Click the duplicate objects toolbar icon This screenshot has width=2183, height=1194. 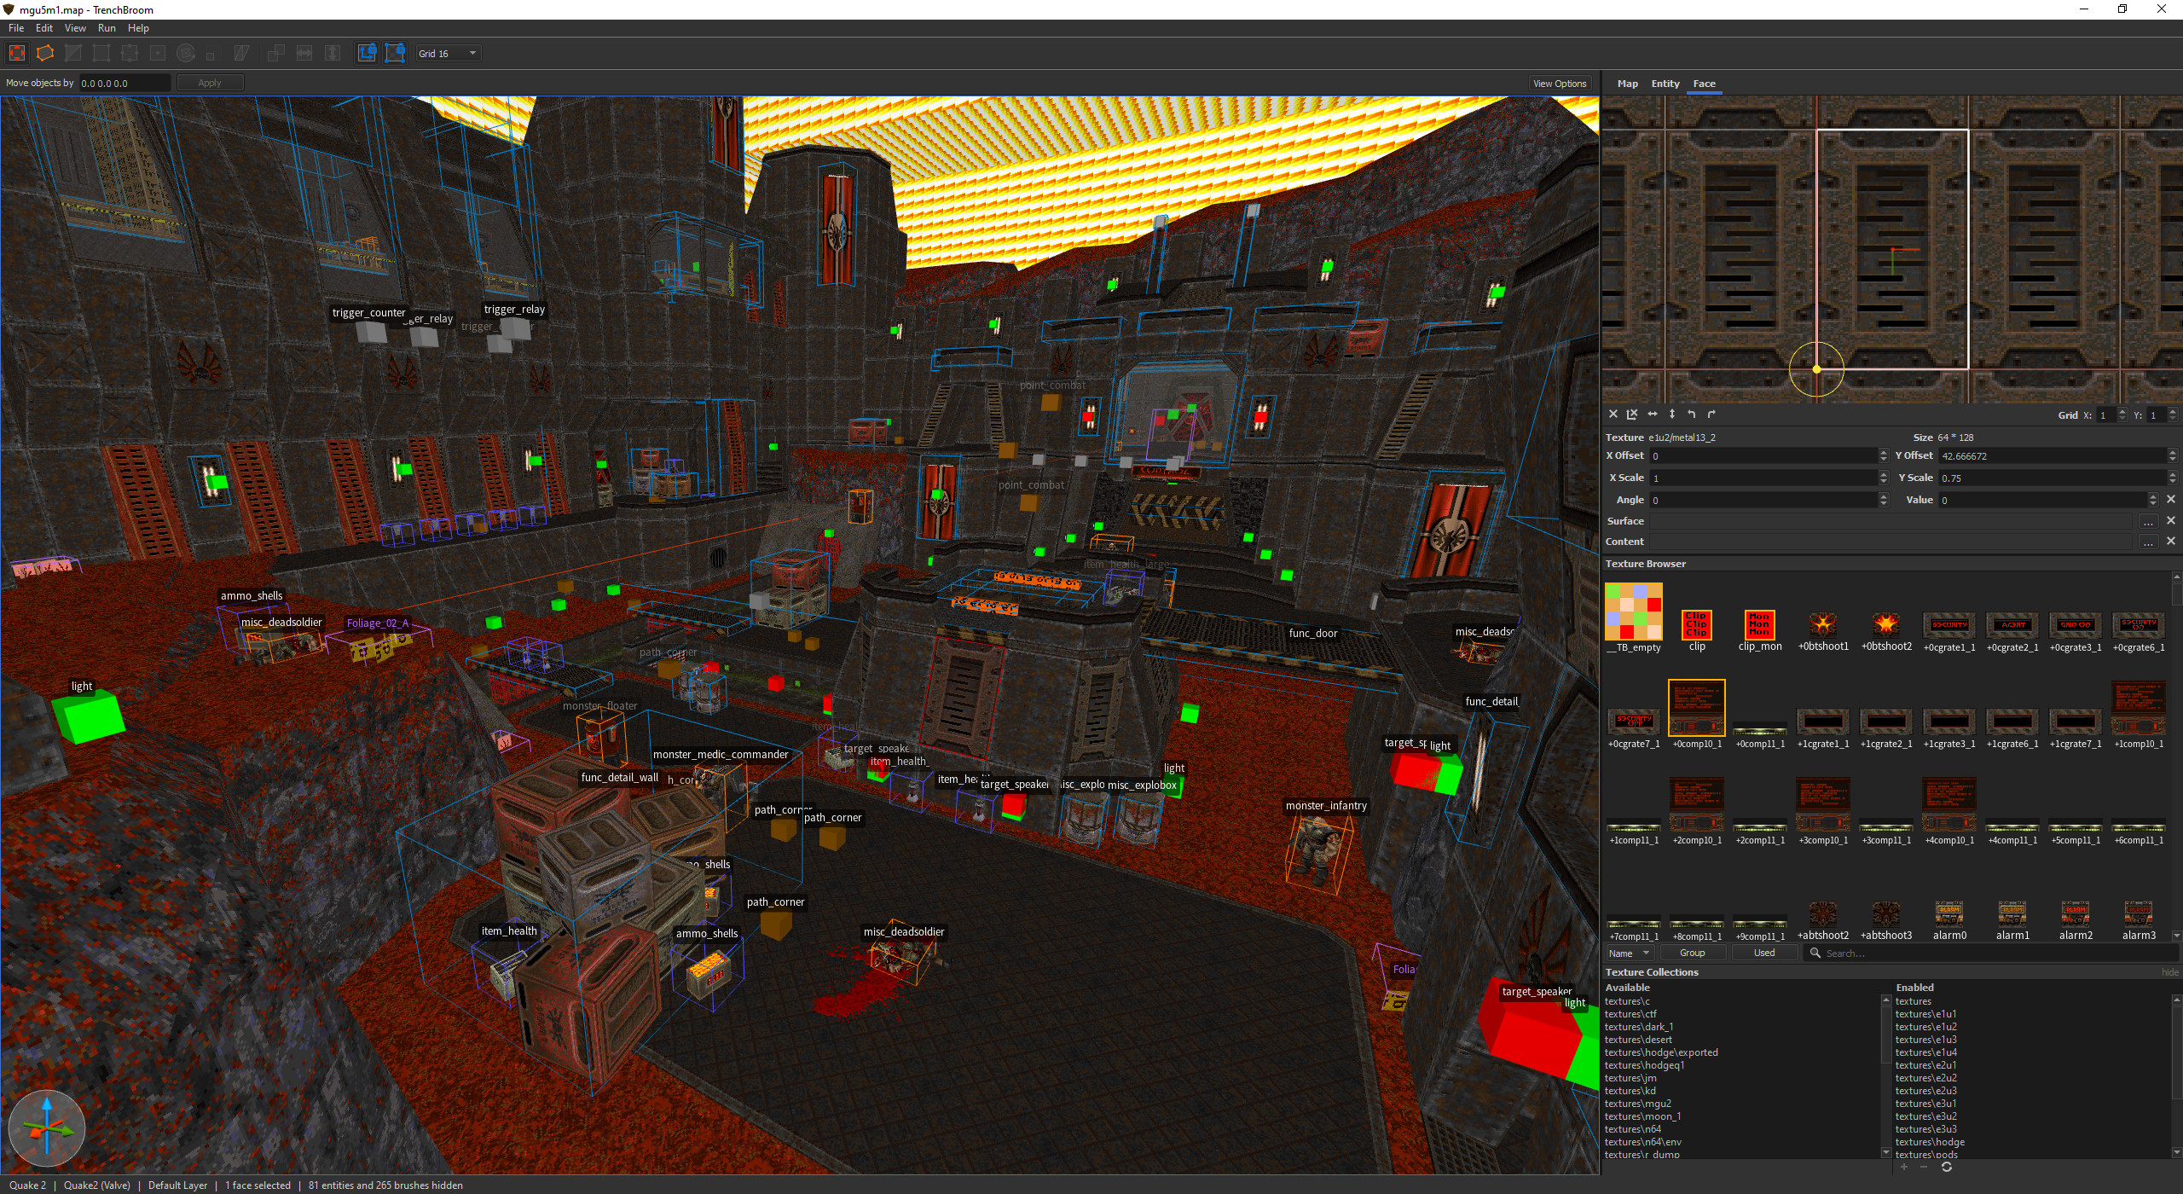coord(275,53)
